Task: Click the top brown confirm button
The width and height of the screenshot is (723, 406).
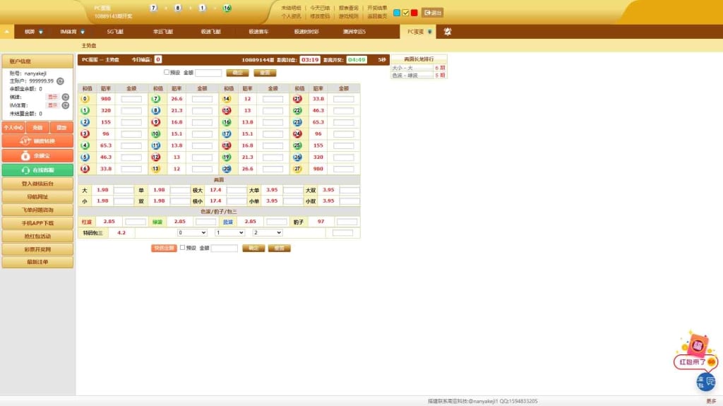Action: click(237, 73)
